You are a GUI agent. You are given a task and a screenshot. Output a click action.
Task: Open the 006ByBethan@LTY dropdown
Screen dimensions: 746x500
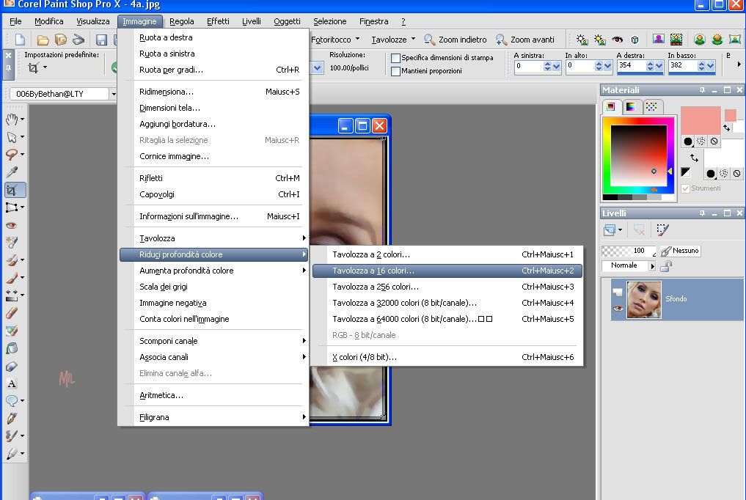pyautogui.click(x=113, y=94)
